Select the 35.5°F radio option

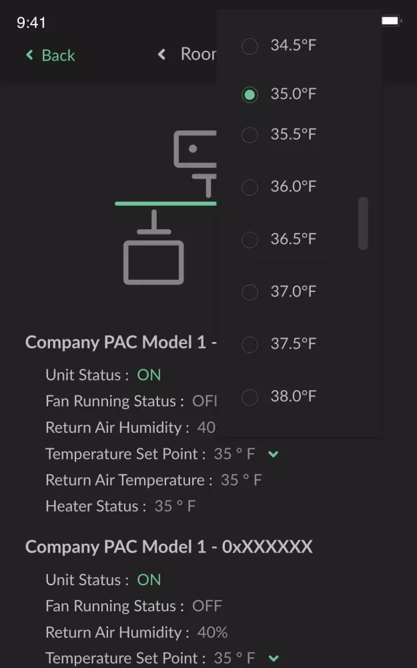278,135
